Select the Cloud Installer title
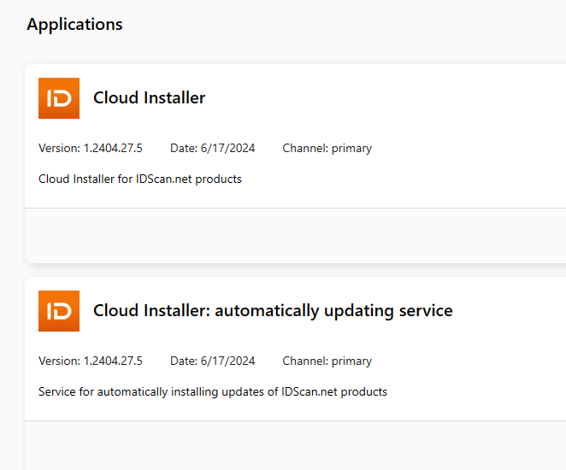 point(149,97)
